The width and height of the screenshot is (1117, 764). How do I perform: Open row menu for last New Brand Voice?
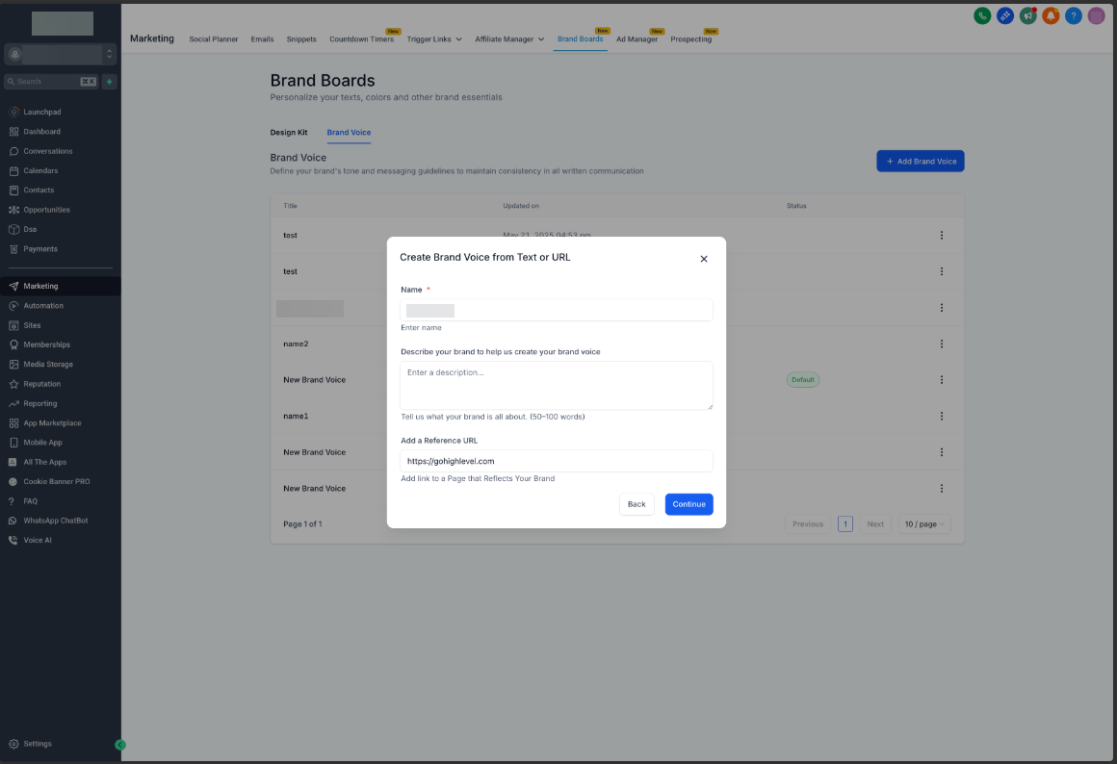941,489
